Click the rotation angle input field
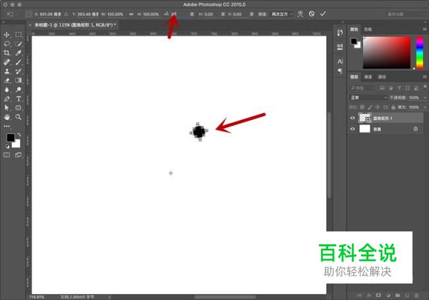This screenshot has height=300, width=429. point(180,14)
